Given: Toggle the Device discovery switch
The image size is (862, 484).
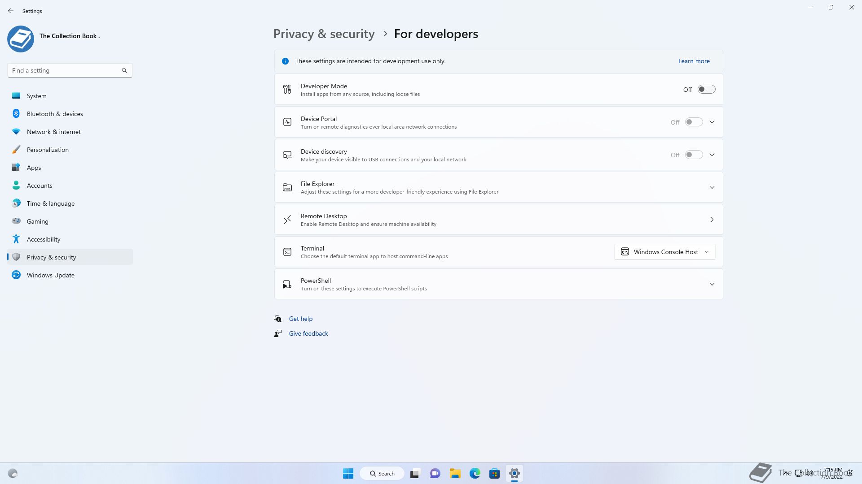Looking at the screenshot, I should [x=694, y=155].
